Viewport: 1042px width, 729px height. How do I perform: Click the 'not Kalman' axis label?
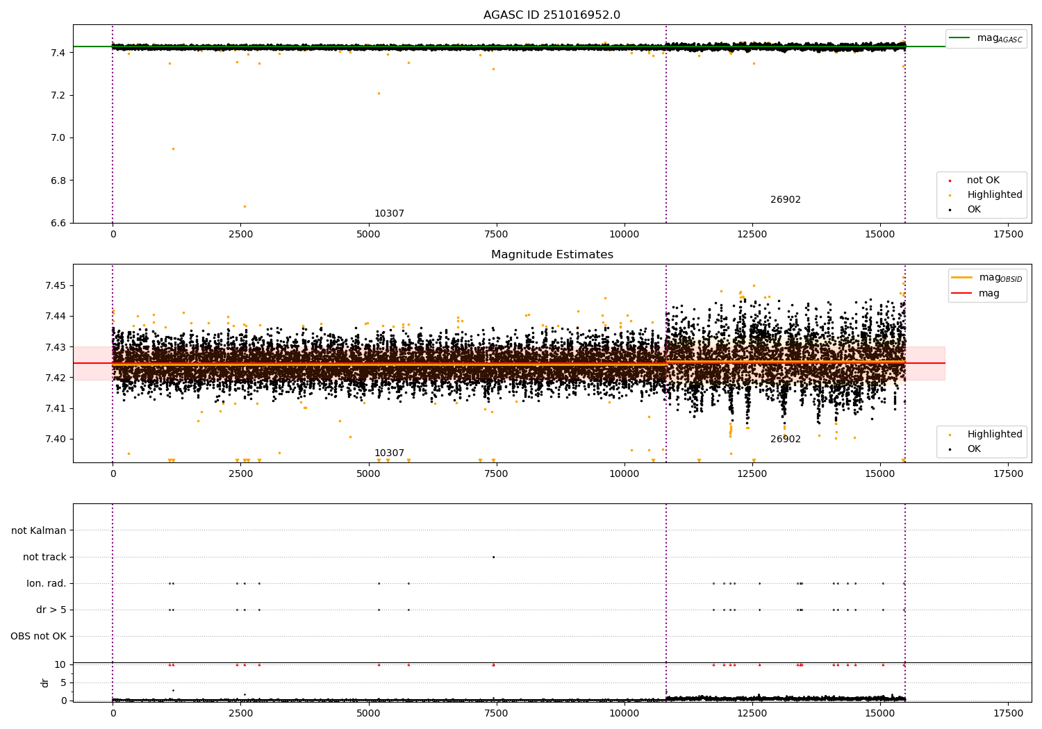pos(39,530)
